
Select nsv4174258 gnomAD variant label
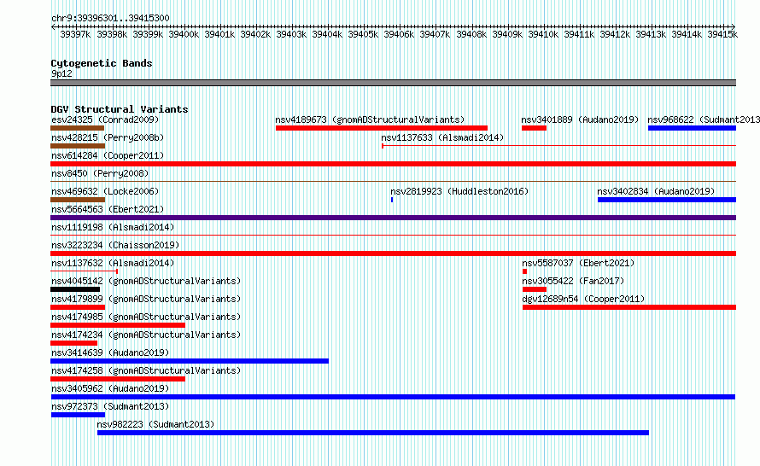pos(146,370)
